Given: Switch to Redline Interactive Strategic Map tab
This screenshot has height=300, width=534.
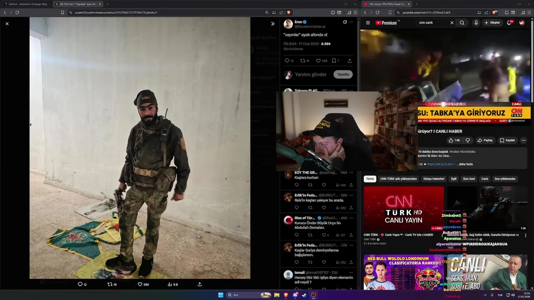Looking at the screenshot, I should pos(26,4).
